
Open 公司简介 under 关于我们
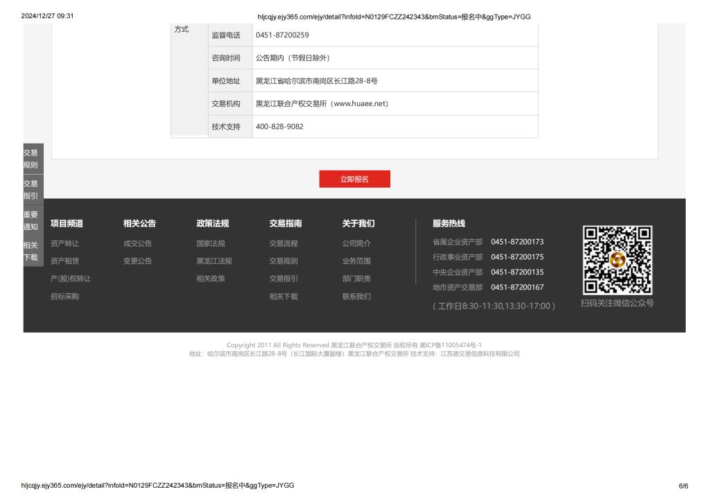356,243
